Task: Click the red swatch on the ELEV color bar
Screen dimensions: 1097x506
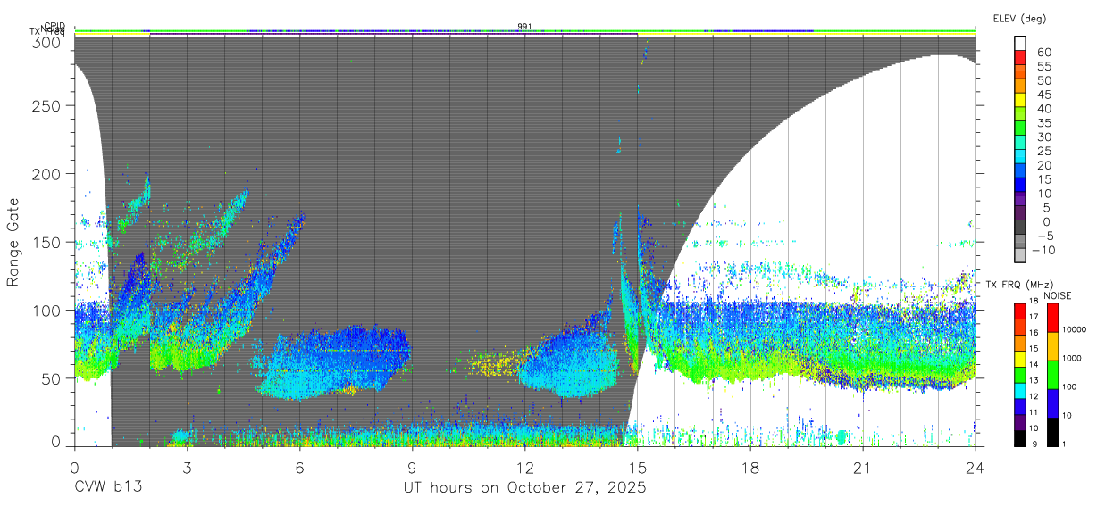Action: click(x=1020, y=59)
